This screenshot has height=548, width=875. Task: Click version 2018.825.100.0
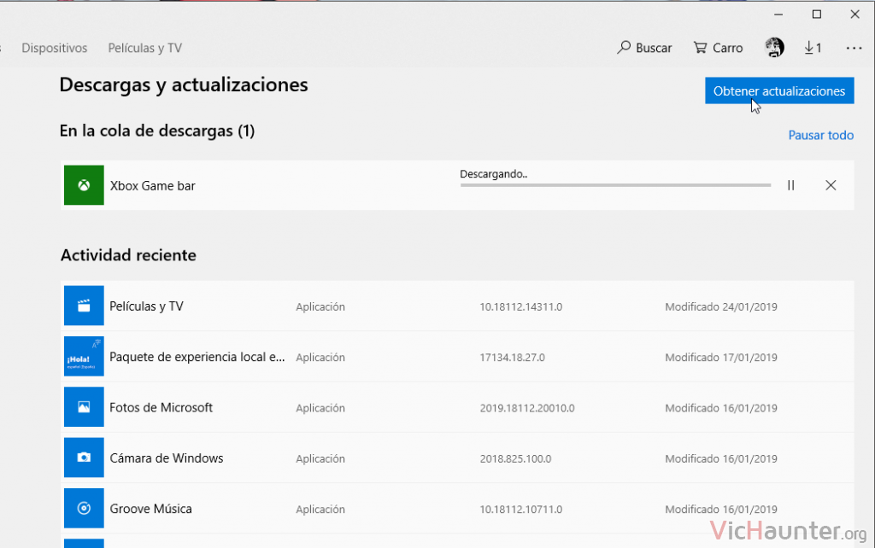[515, 459]
